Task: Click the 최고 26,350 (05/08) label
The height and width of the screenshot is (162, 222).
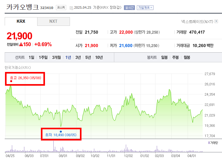Action: click(26, 78)
